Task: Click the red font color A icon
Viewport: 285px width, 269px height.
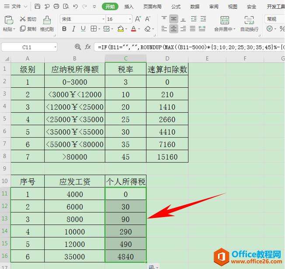Action: [134, 29]
